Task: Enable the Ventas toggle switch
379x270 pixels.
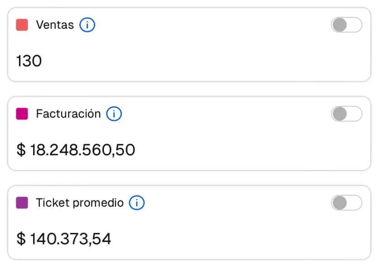Action: pyautogui.click(x=346, y=25)
